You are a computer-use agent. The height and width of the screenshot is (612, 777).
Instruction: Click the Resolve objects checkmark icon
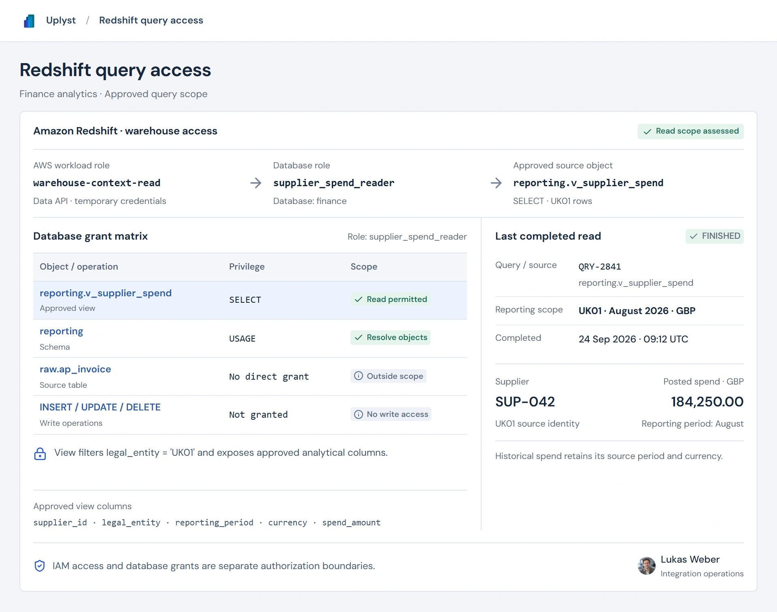(x=359, y=338)
